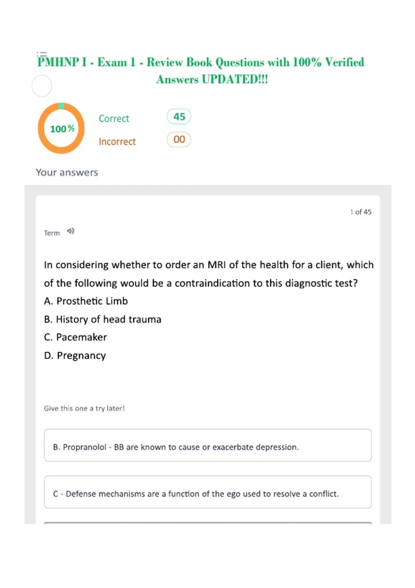Open the 'Your answers' section heading
Image resolution: width=415 pixels, height=588 pixels.
tap(67, 172)
